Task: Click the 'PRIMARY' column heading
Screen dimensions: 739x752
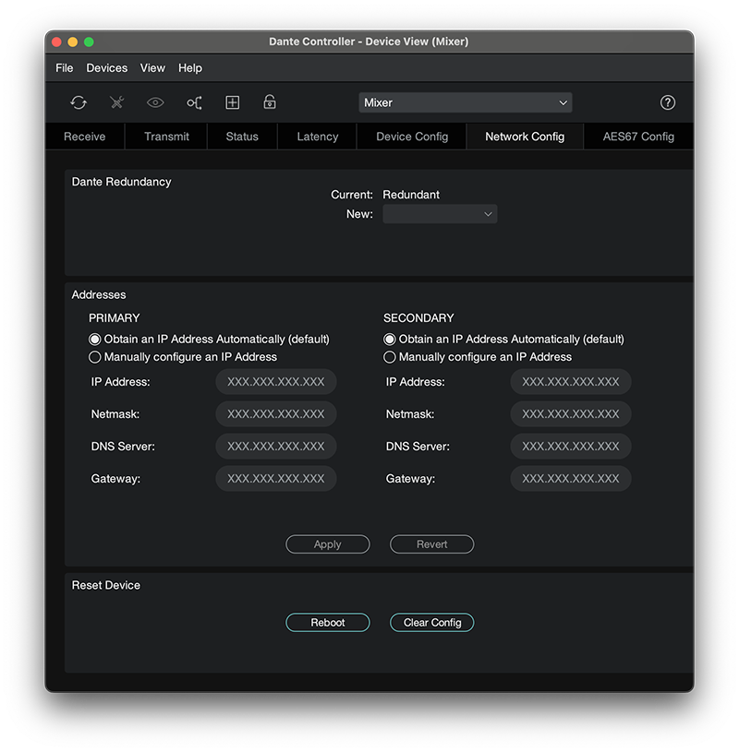Action: point(115,318)
